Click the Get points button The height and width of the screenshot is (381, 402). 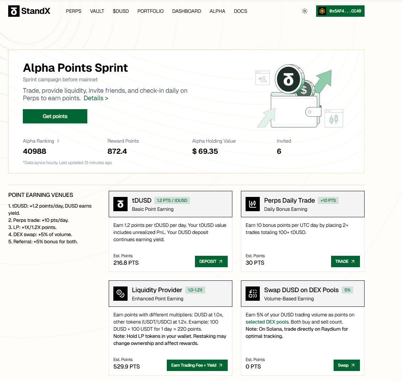[55, 116]
